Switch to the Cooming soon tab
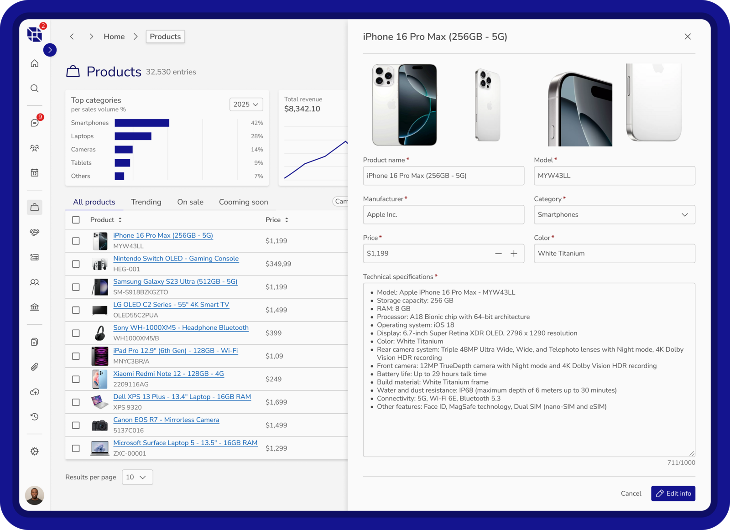Image resolution: width=730 pixels, height=530 pixels. click(243, 202)
